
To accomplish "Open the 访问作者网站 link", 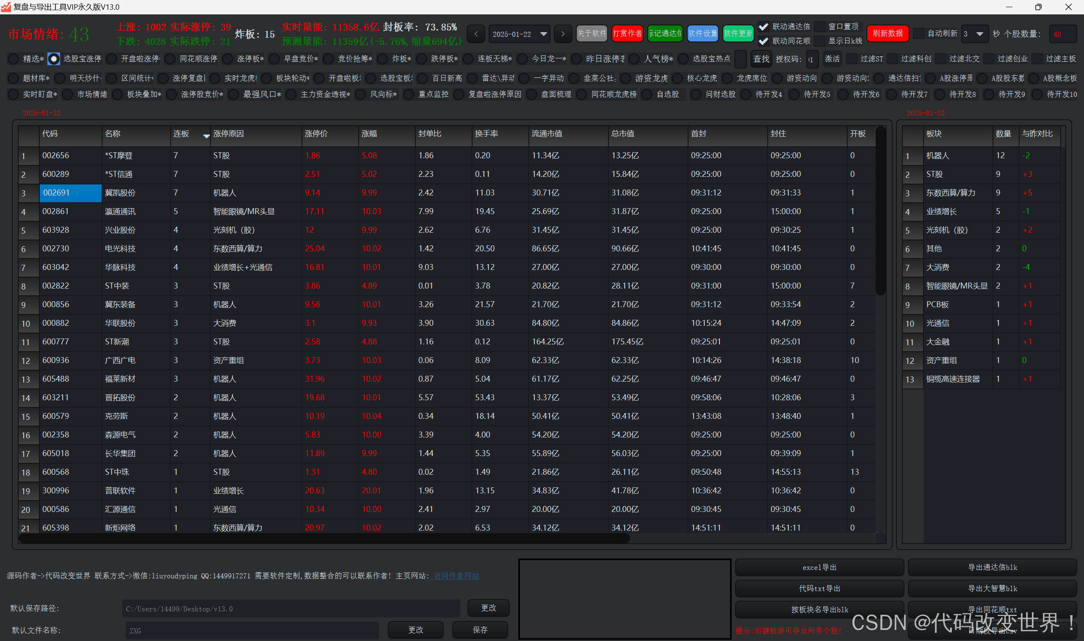I will coord(456,576).
